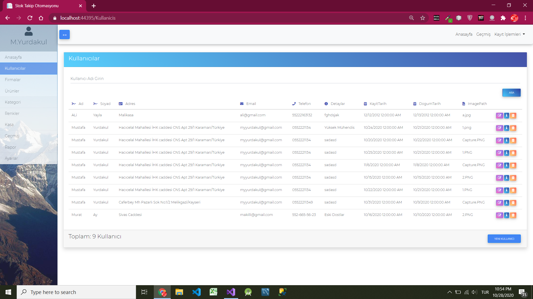Collapse the sidebar using the arrows icon
The width and height of the screenshot is (533, 299).
pyautogui.click(x=64, y=34)
